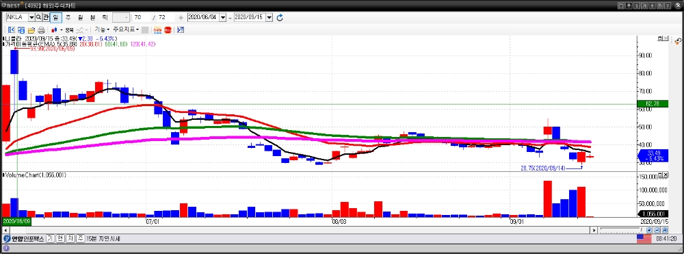This screenshot has width=684, height=254.
Task: Open the NKLA symbol dropdown
Action: [x=32, y=17]
